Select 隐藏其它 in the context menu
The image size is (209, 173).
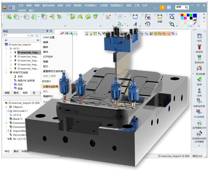point(48,96)
